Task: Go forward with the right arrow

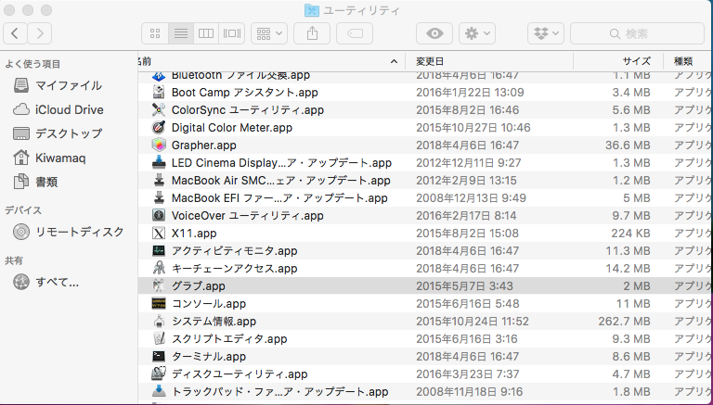Action: tap(40, 33)
